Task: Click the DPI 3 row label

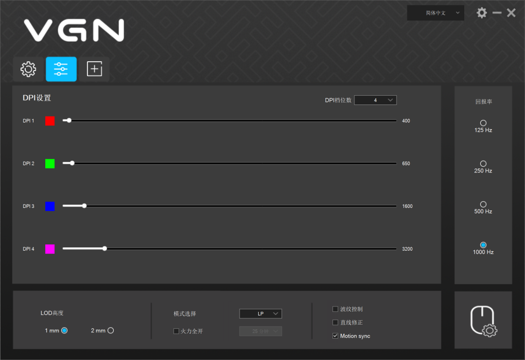Action: (29, 206)
